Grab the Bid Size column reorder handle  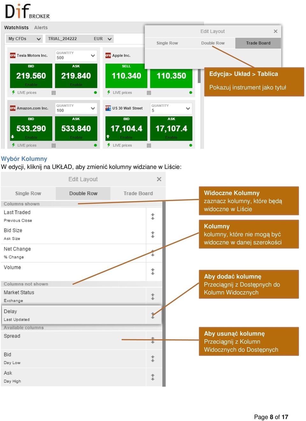153,235
